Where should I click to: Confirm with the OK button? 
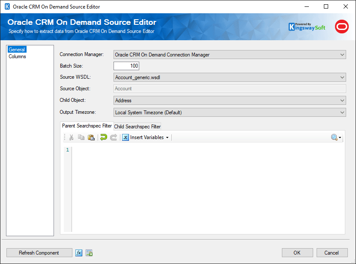click(297, 252)
